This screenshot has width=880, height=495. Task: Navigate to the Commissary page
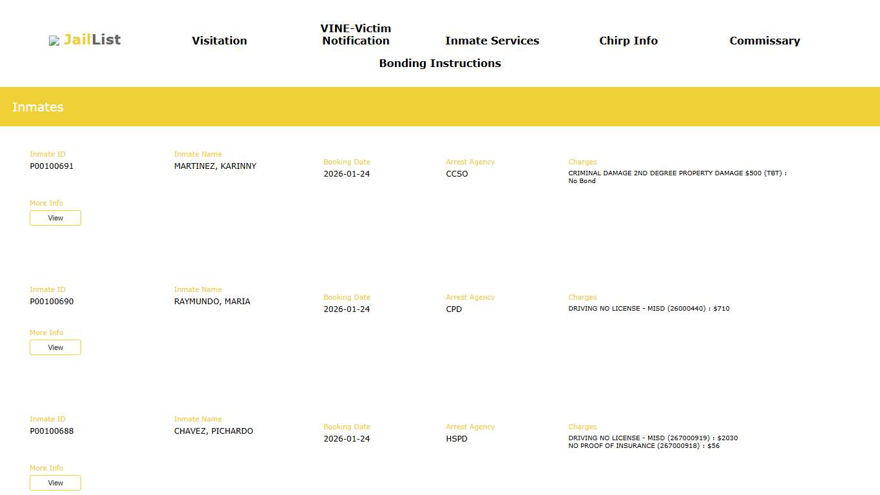(764, 41)
